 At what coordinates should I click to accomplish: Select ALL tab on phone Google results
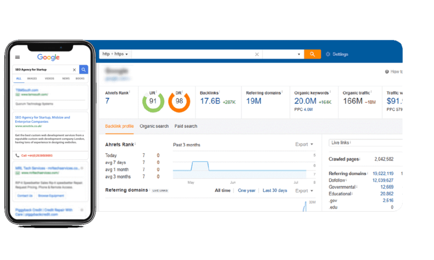click(19, 78)
